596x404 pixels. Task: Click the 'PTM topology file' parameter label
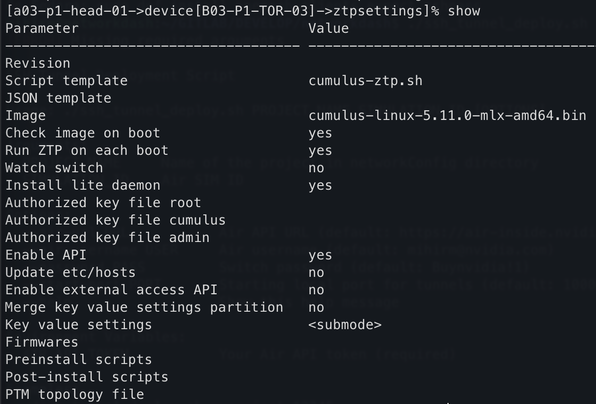(x=75, y=394)
